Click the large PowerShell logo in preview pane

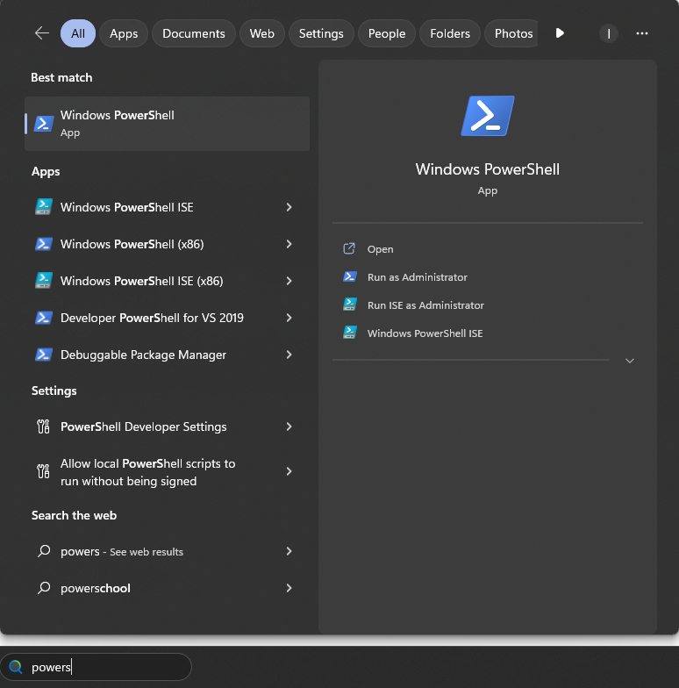point(488,116)
